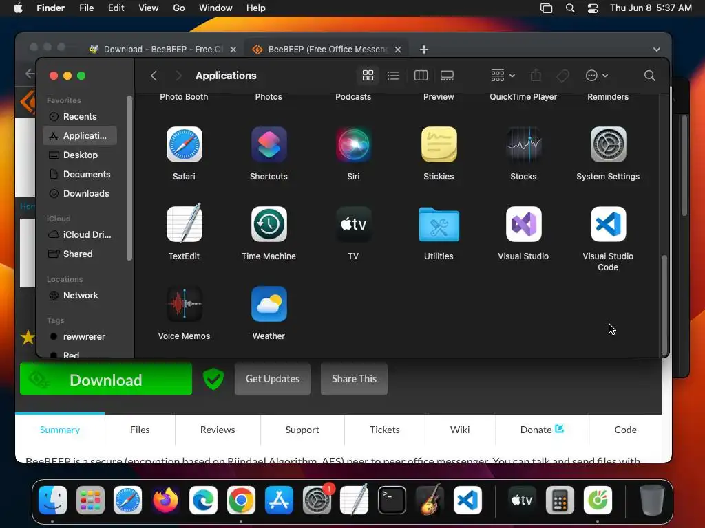
Task: Open a new browser tab
Action: point(423,49)
